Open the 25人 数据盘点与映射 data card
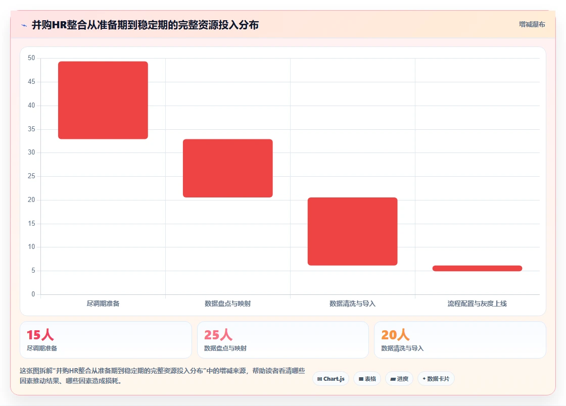This screenshot has width=566, height=406. [283, 340]
